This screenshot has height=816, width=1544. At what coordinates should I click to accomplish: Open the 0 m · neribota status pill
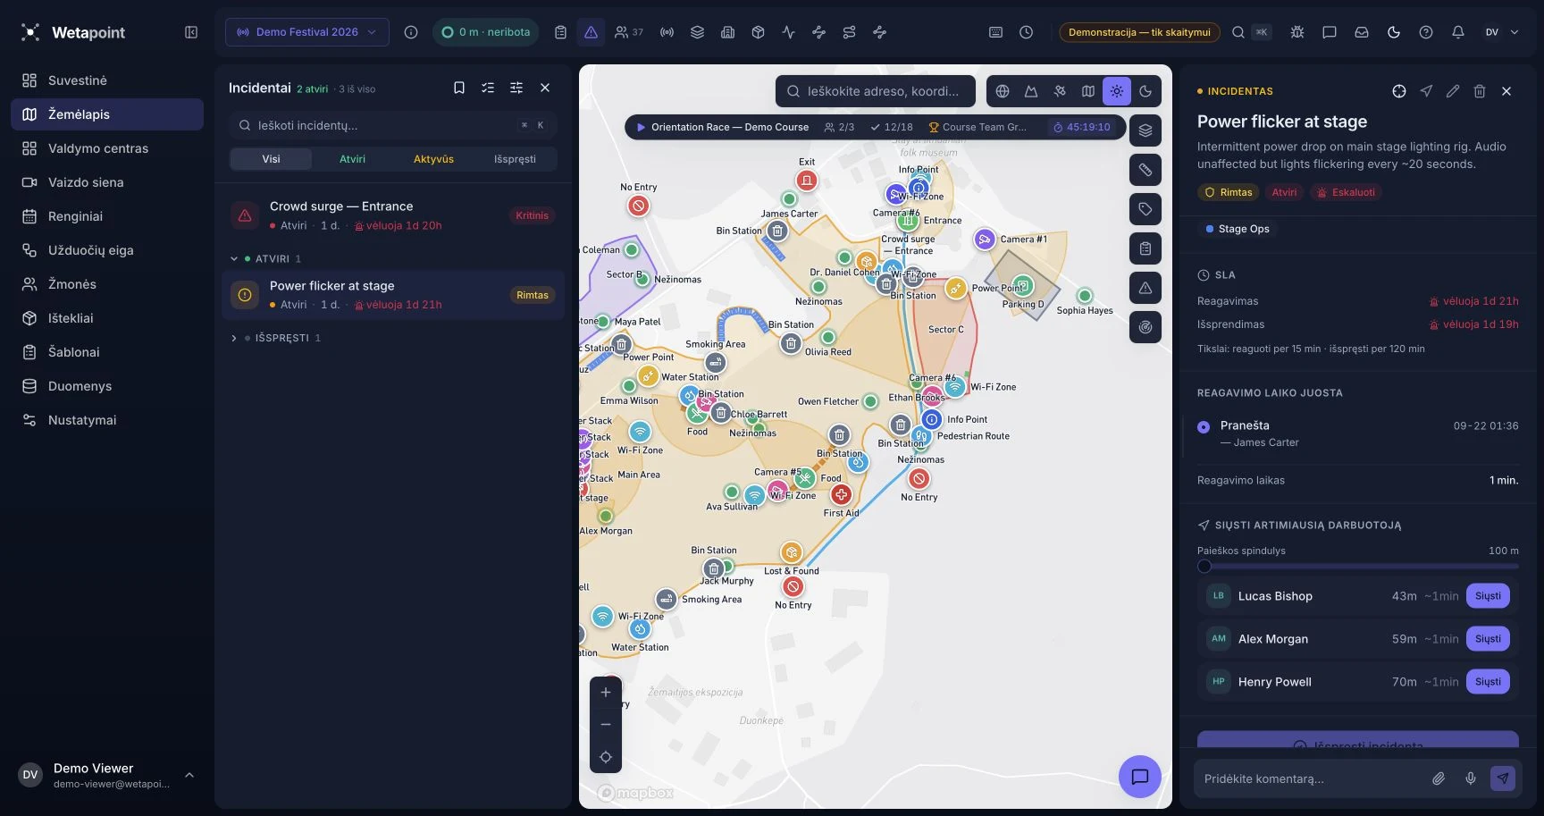(x=485, y=32)
